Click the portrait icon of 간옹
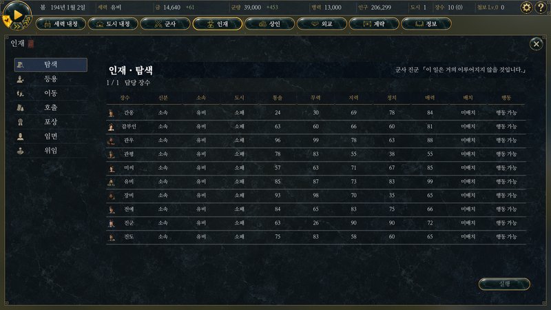Screen dimensions: 551x310 click(111, 113)
